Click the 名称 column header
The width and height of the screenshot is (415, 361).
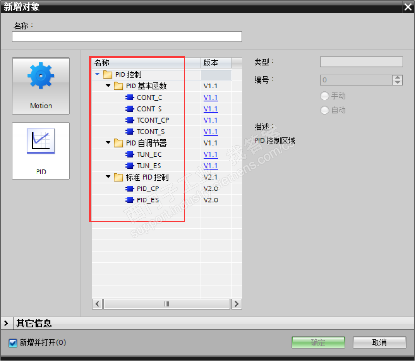click(x=146, y=63)
